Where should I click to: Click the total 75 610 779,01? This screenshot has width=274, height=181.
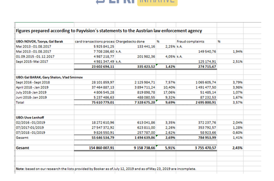(103, 102)
